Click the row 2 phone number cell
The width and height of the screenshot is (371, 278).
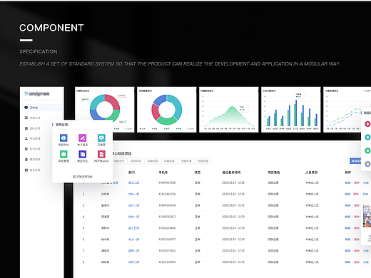(167, 194)
